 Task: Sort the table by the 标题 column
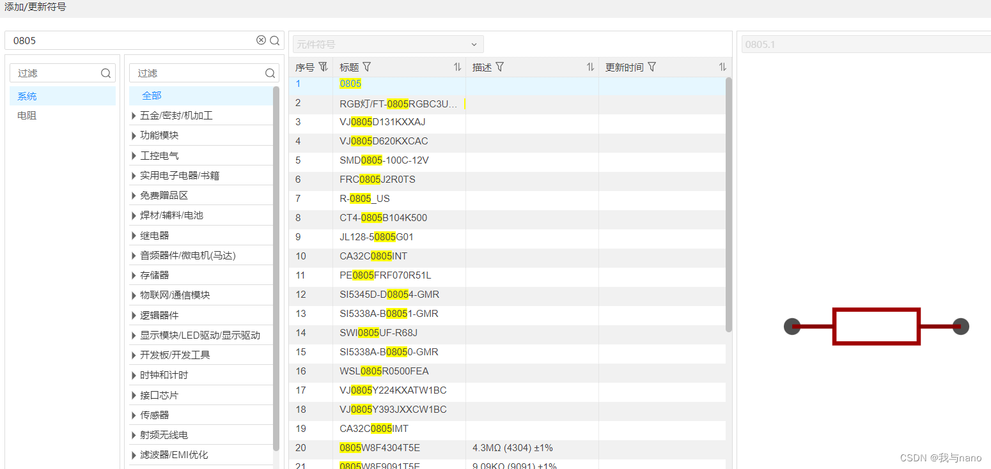[x=458, y=67]
